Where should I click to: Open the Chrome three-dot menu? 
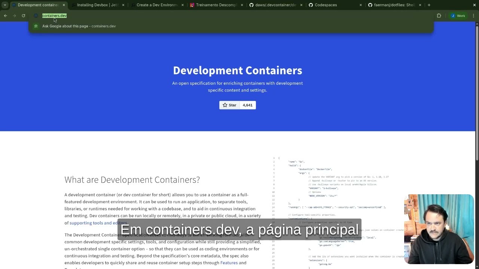[473, 16]
